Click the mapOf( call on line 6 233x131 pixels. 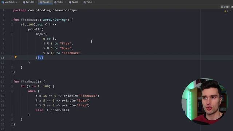coord(41,34)
